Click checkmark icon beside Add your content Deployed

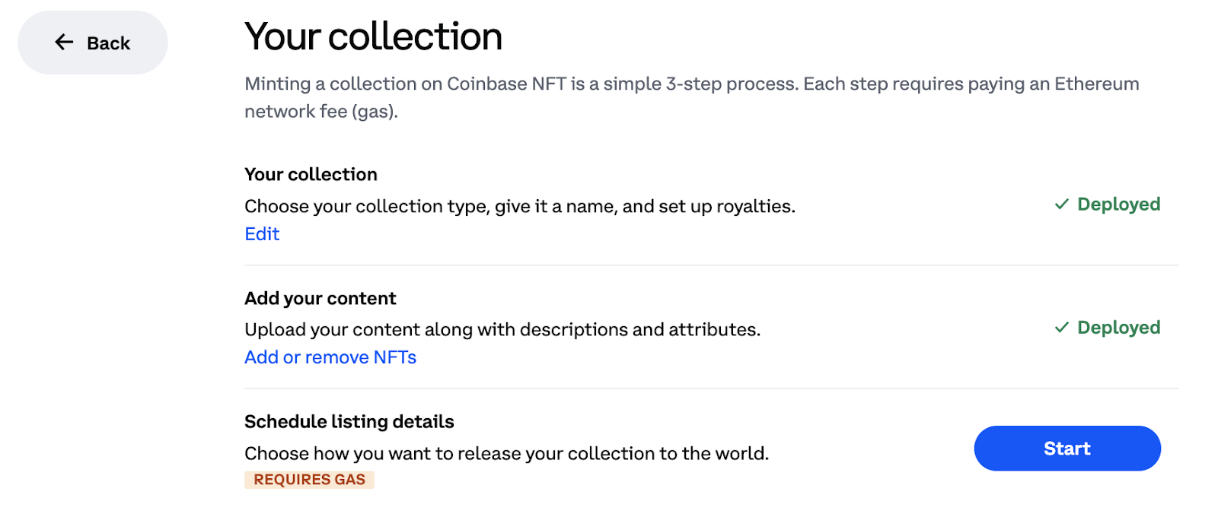[1061, 328]
